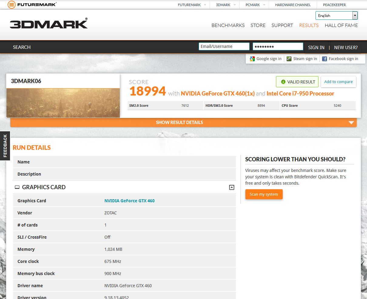Click the Memory value 1,024 MB
Viewport: 367px width, 299px height.
point(113,249)
